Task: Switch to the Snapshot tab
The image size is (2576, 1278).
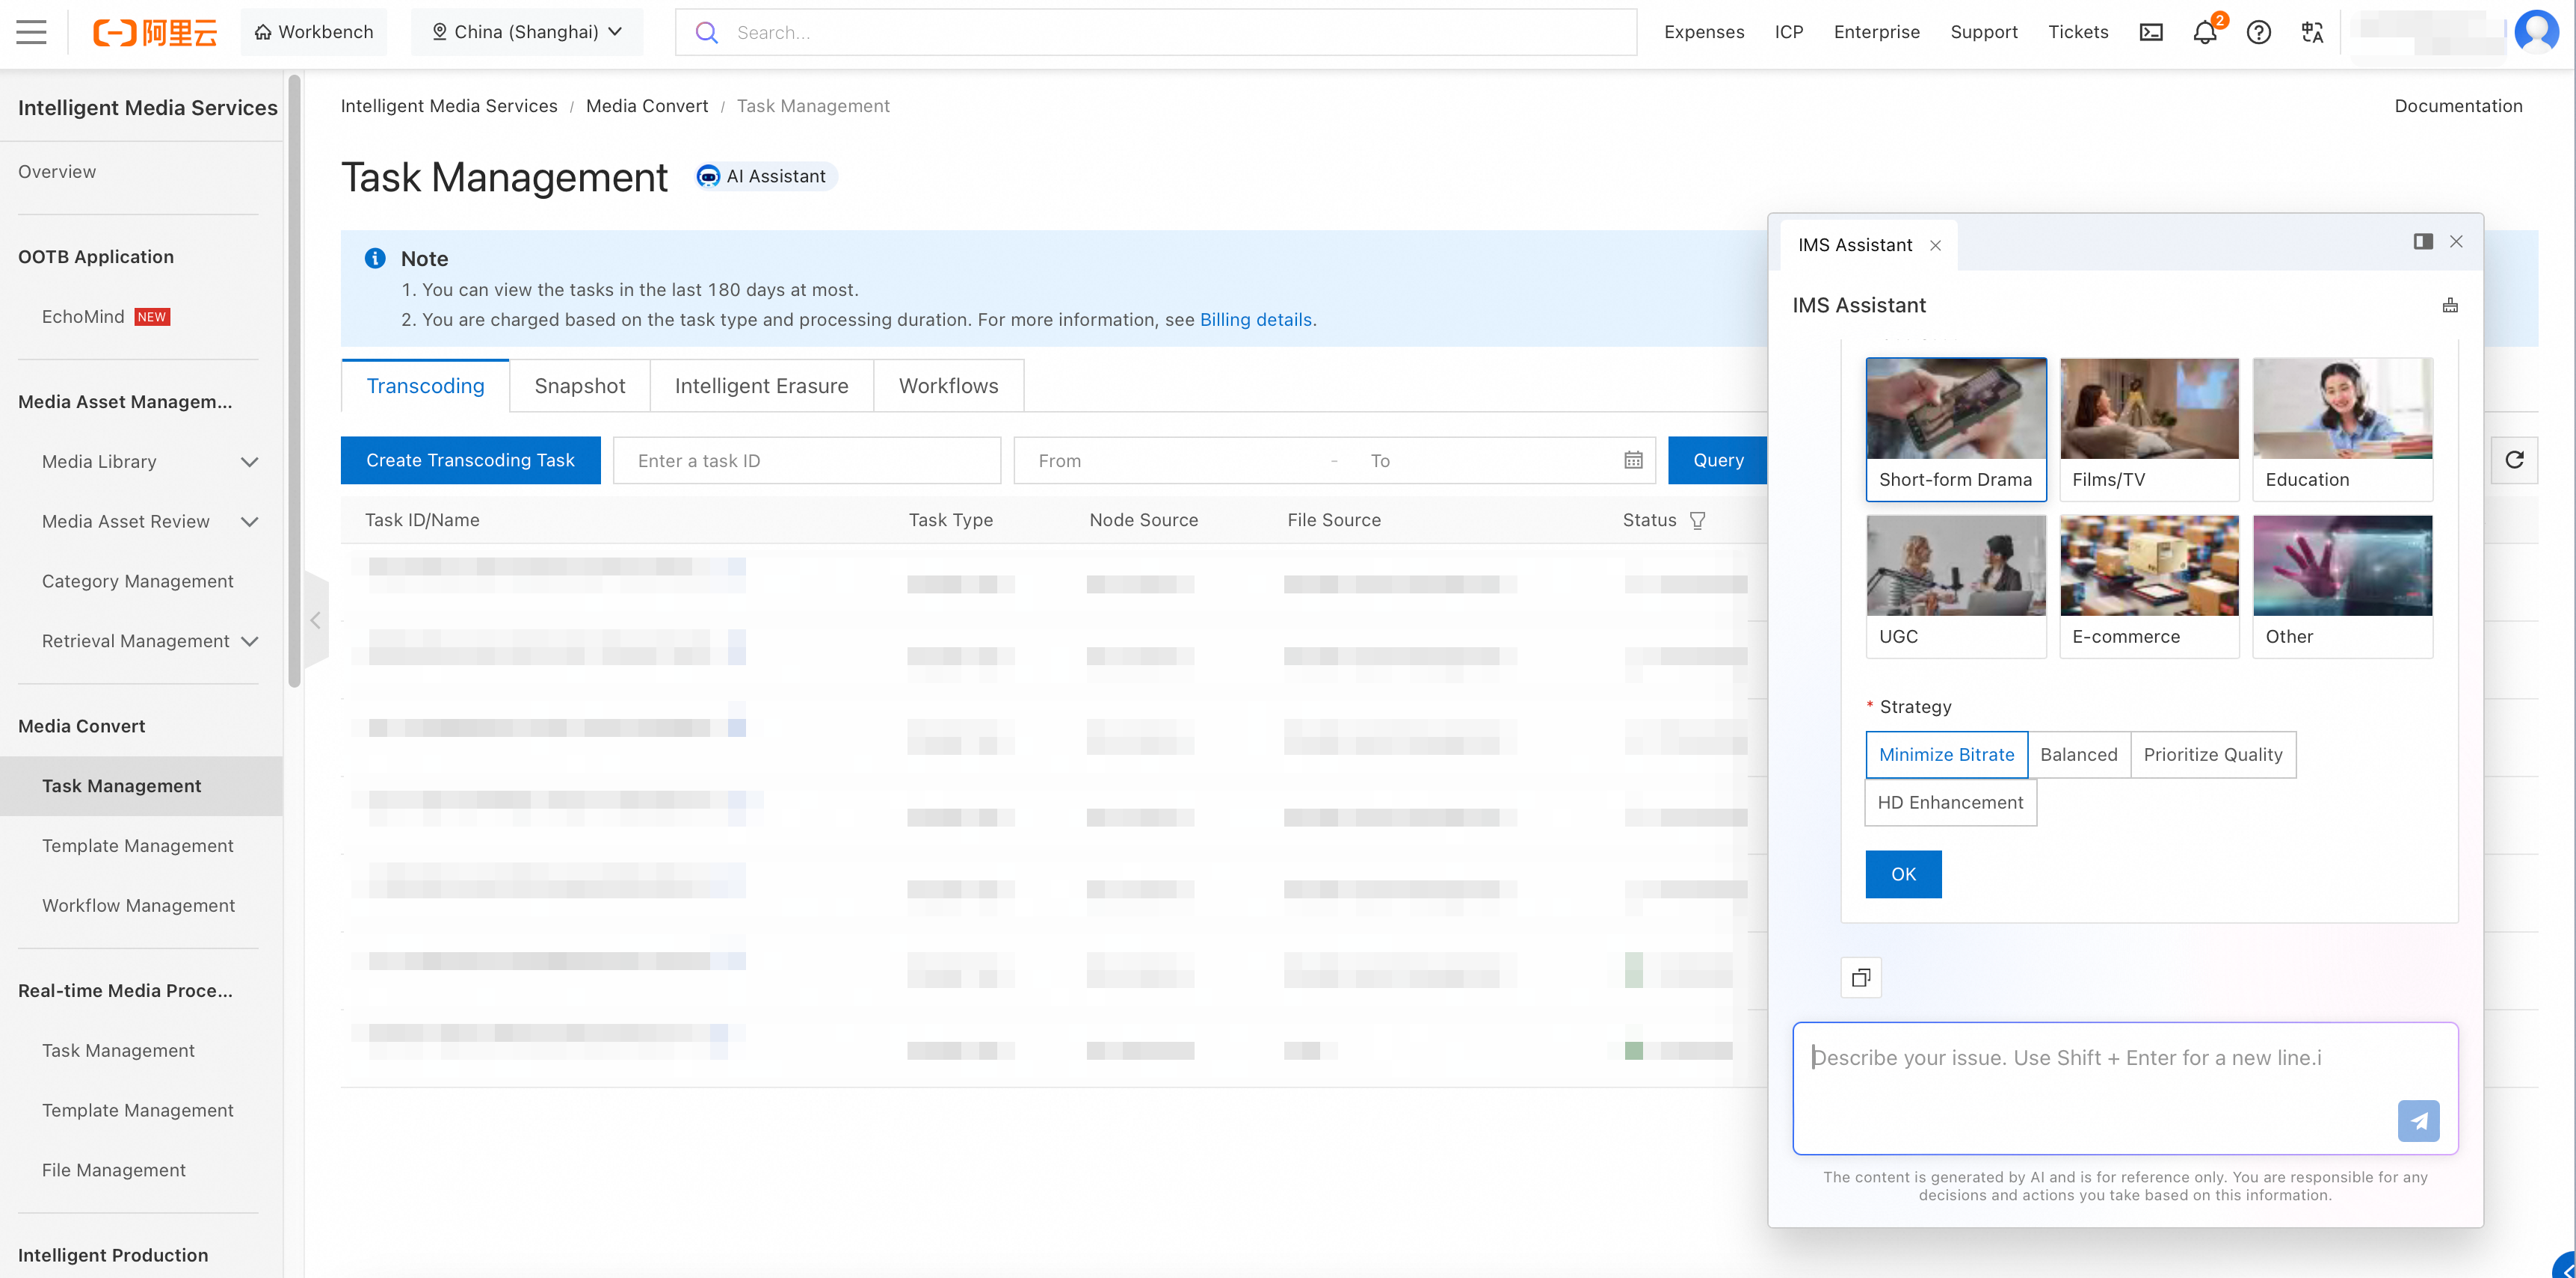Action: tap(579, 386)
